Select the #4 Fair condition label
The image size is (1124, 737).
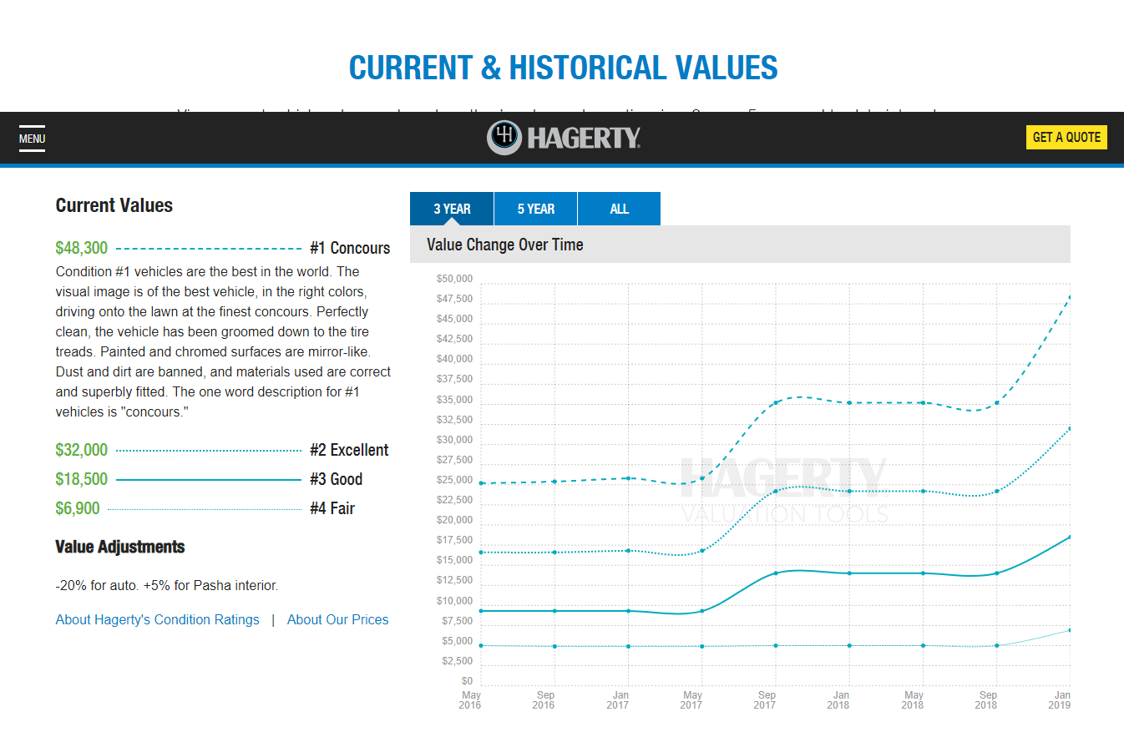click(x=332, y=508)
